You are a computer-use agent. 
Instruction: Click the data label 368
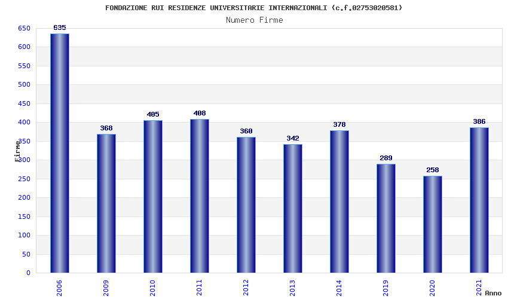tap(106, 128)
